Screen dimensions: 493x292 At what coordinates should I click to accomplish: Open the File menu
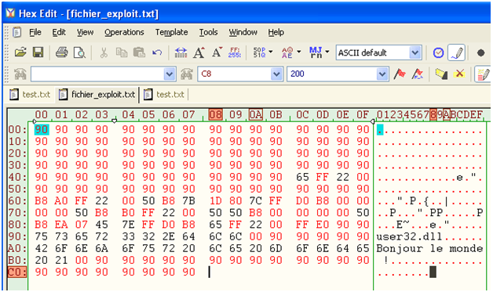pos(35,32)
